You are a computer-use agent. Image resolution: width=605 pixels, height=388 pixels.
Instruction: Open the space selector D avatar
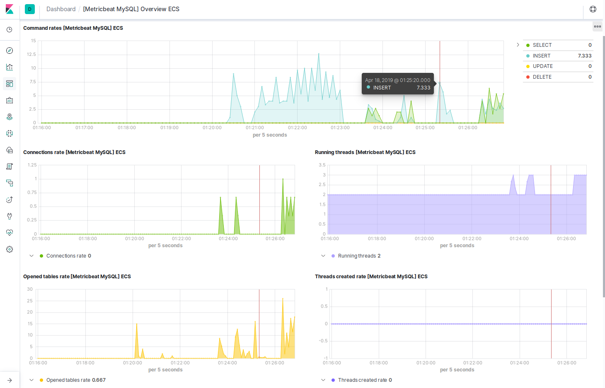click(x=30, y=9)
